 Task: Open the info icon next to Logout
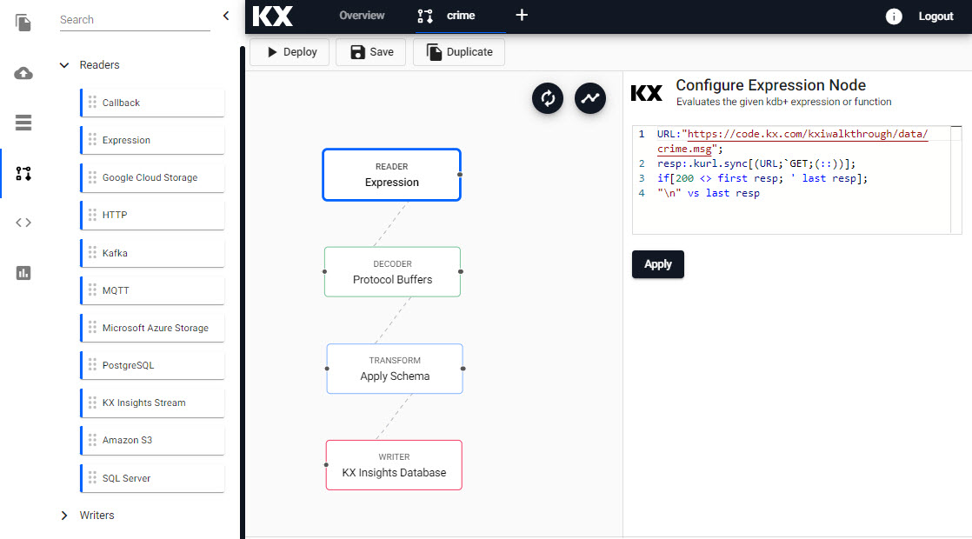point(893,17)
